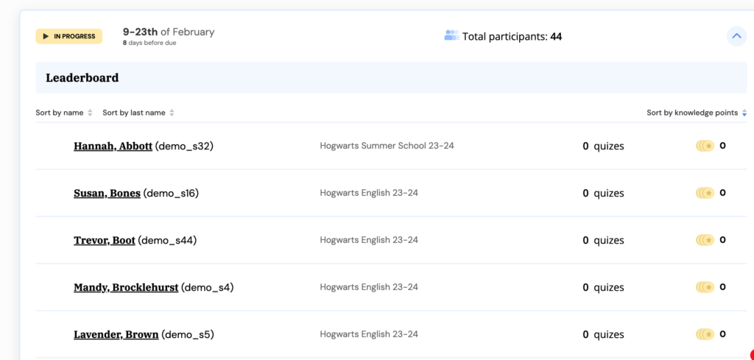
Task: Collapse the leaderboard with chevron-up button
Action: [x=736, y=36]
